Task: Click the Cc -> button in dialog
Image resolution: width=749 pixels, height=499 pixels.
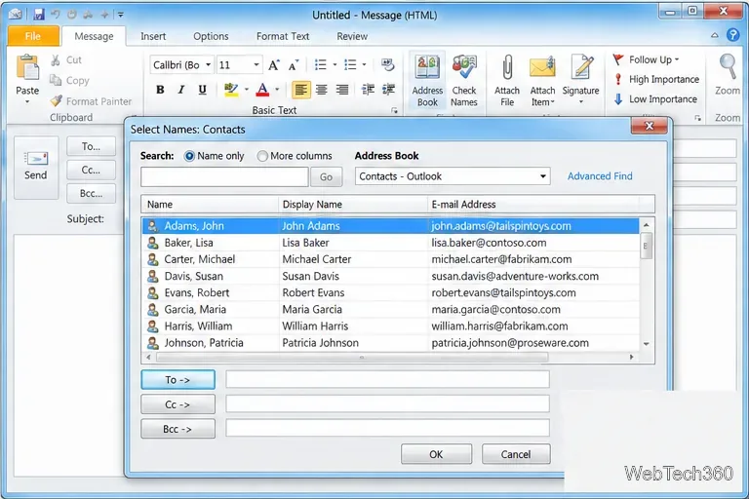Action: [177, 404]
